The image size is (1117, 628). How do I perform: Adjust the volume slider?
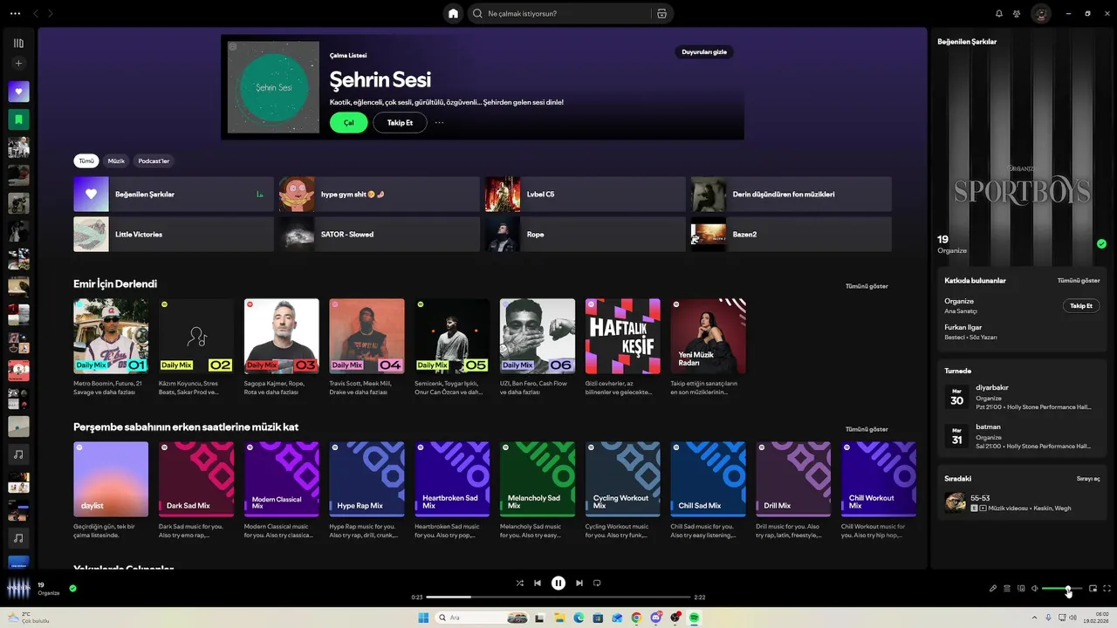tap(1061, 589)
